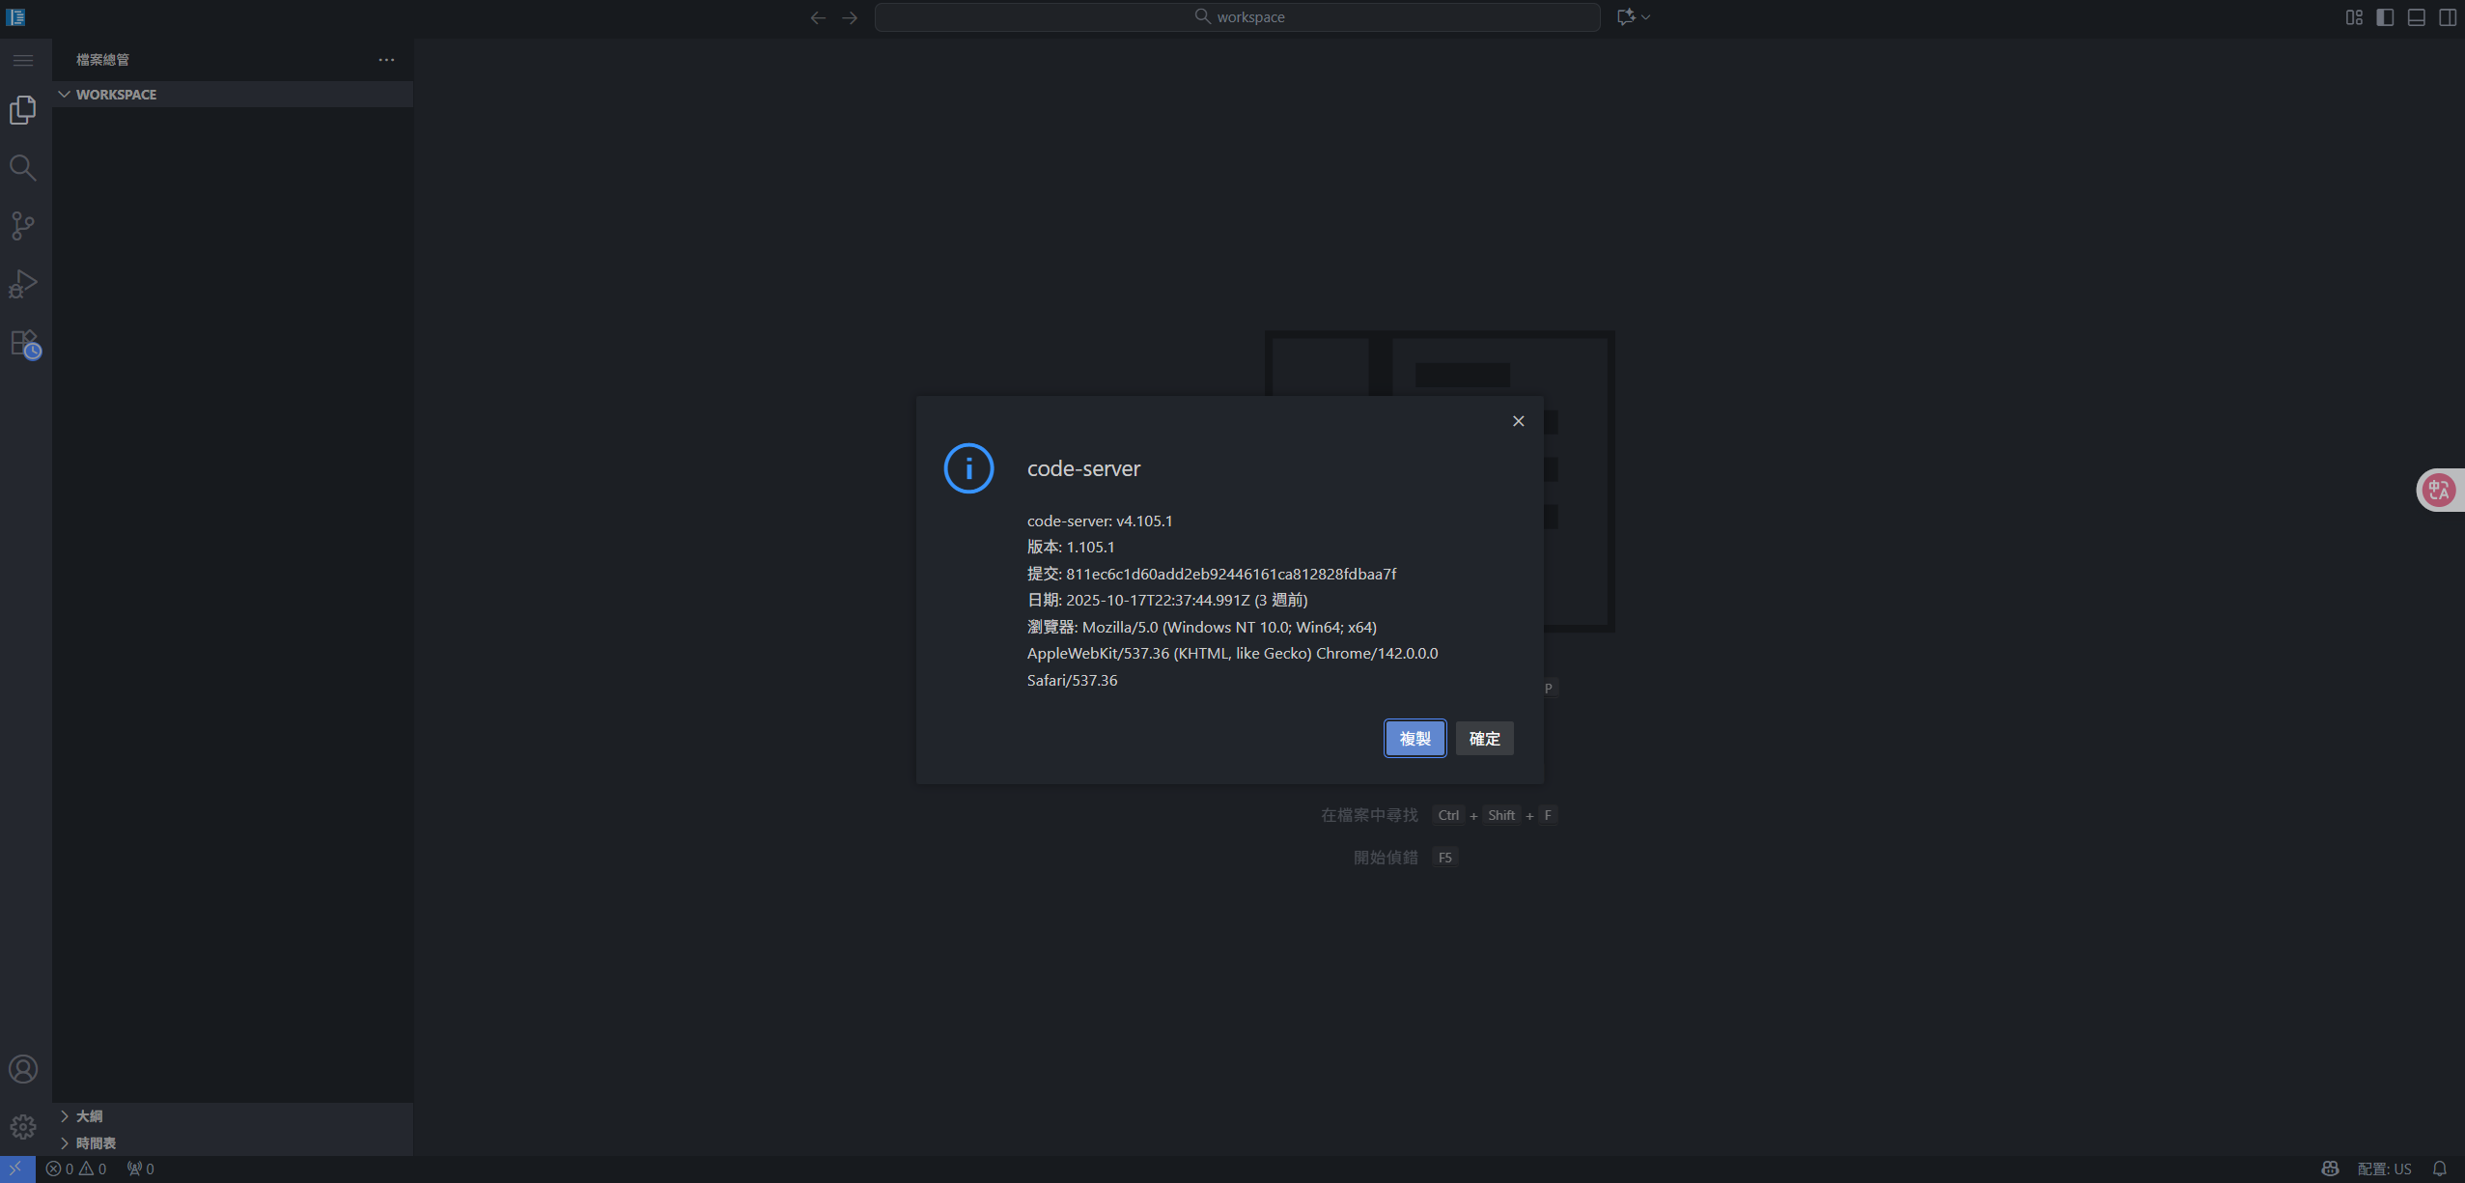Click the notifications bell in status bar
This screenshot has height=1183, width=2465.
pyautogui.click(x=2440, y=1169)
